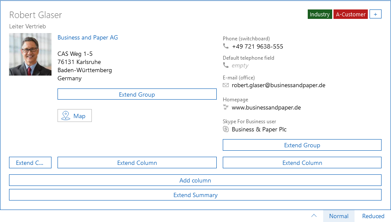Click Robert Glaser's profile photo
391x222 pixels.
pyautogui.click(x=30, y=55)
